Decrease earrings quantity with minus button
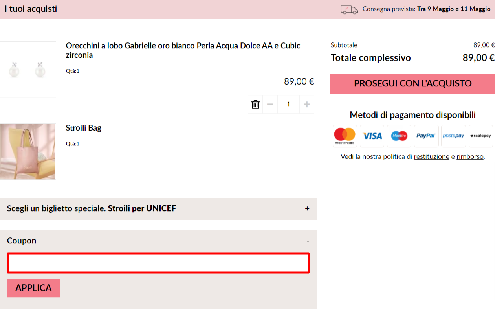This screenshot has width=495, height=309. [x=270, y=104]
